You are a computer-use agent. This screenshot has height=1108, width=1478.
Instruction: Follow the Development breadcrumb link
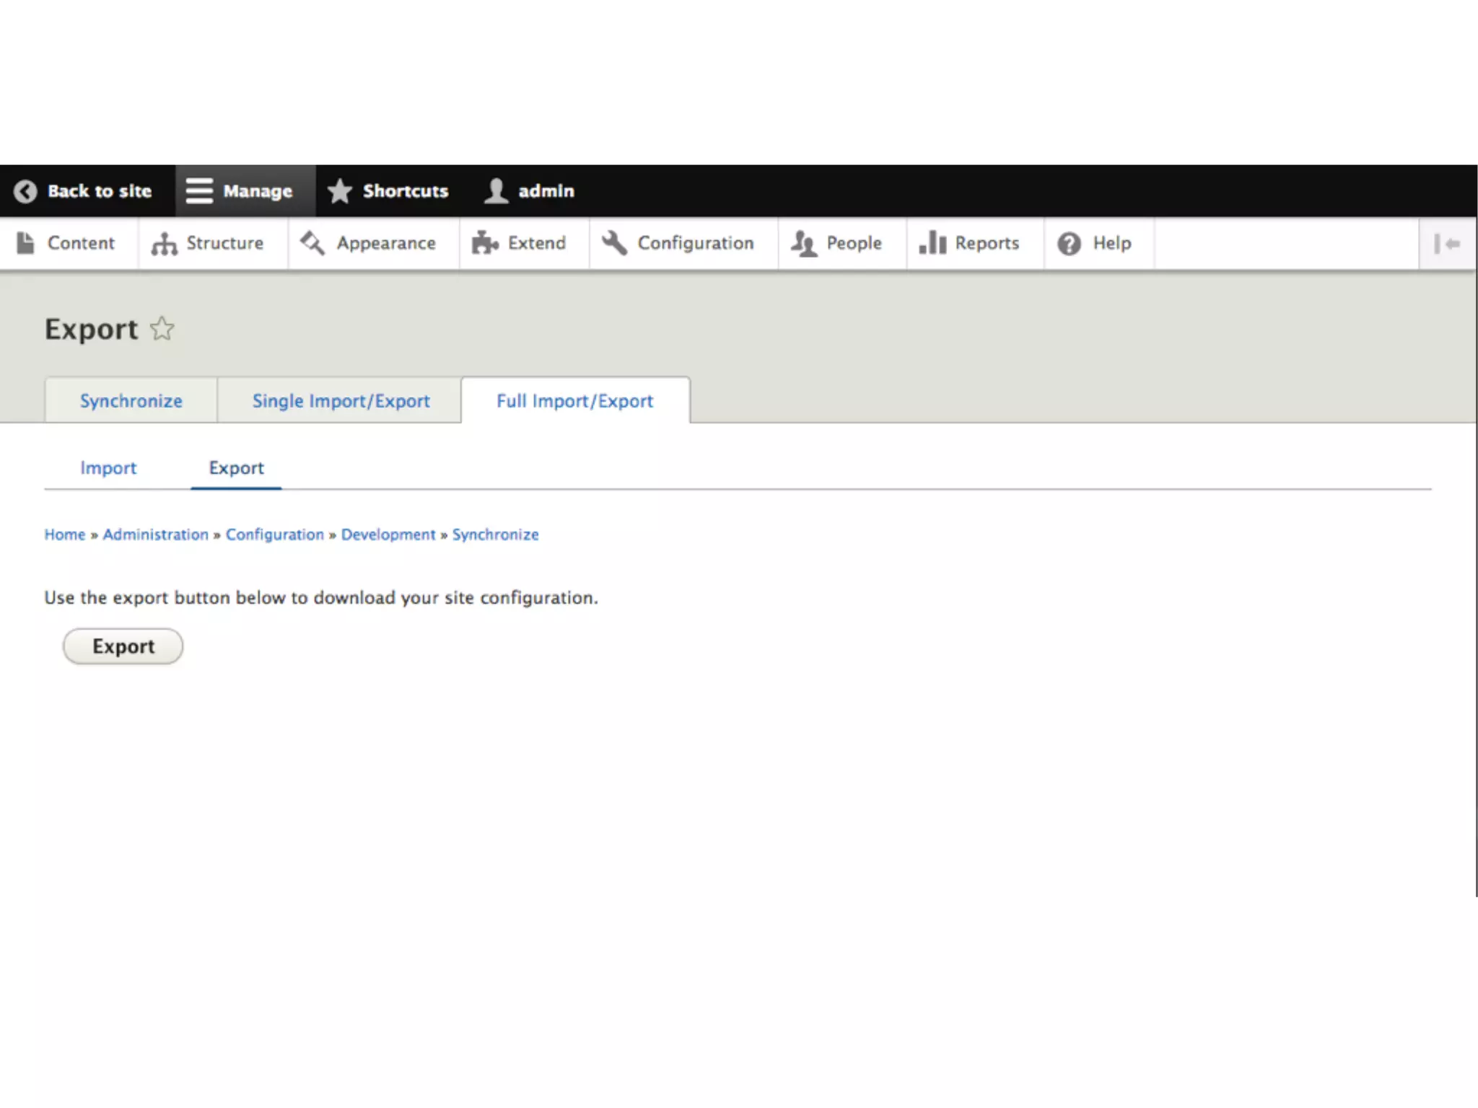pyautogui.click(x=388, y=535)
